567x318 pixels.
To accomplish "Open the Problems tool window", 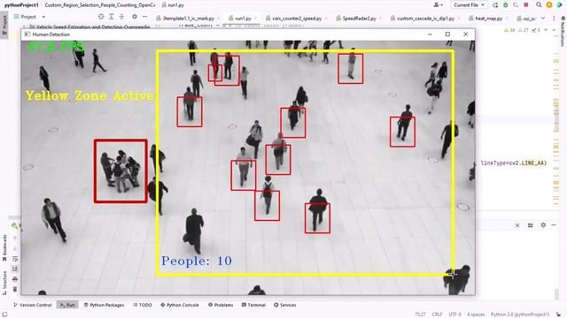I will (221, 305).
